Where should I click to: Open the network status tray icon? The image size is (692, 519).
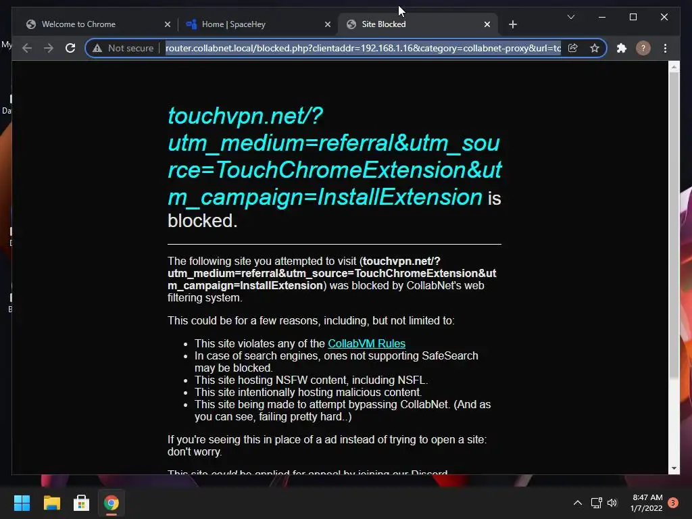pyautogui.click(x=596, y=503)
